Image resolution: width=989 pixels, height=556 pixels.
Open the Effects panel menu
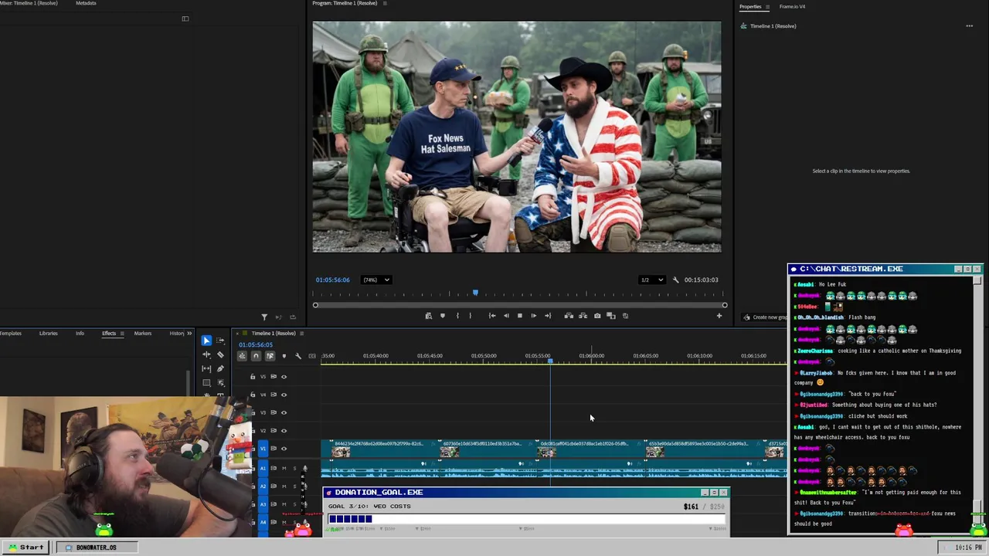click(121, 334)
